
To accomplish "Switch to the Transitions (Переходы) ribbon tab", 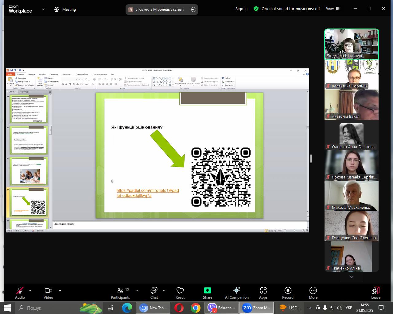I will point(54,74).
